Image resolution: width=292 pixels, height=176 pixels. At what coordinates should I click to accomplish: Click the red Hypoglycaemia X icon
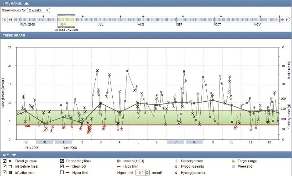coord(176,166)
